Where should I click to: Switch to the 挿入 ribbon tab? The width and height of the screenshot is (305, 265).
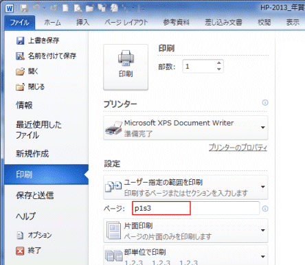point(82,23)
